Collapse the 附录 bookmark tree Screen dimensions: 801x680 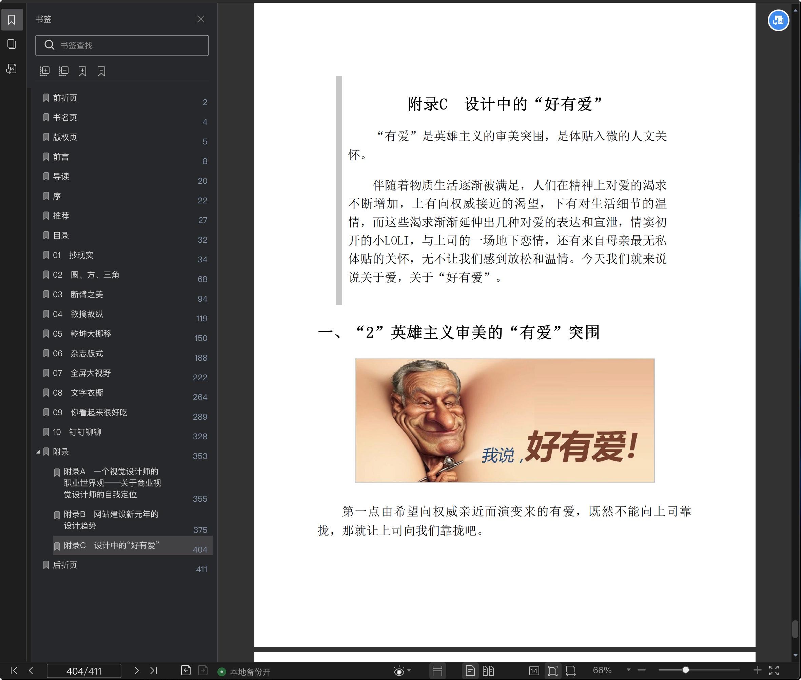click(x=38, y=452)
